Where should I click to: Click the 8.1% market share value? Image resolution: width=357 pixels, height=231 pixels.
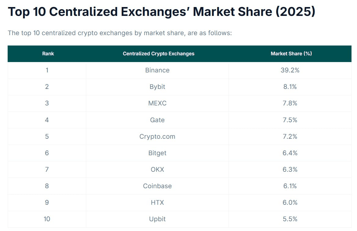[290, 87]
